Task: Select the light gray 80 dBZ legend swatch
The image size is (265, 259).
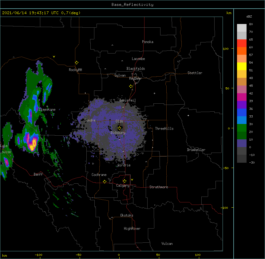Action: pyautogui.click(x=242, y=28)
